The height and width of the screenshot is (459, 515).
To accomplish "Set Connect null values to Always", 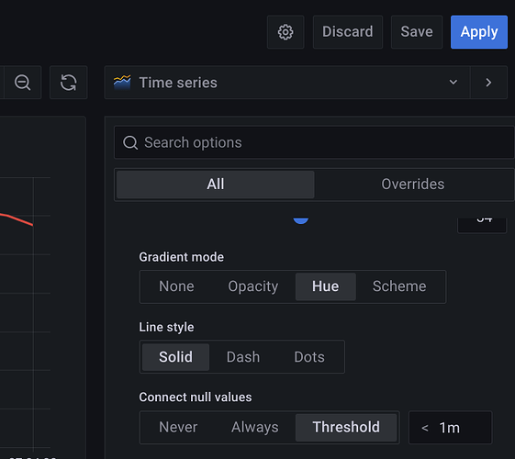I will [255, 427].
